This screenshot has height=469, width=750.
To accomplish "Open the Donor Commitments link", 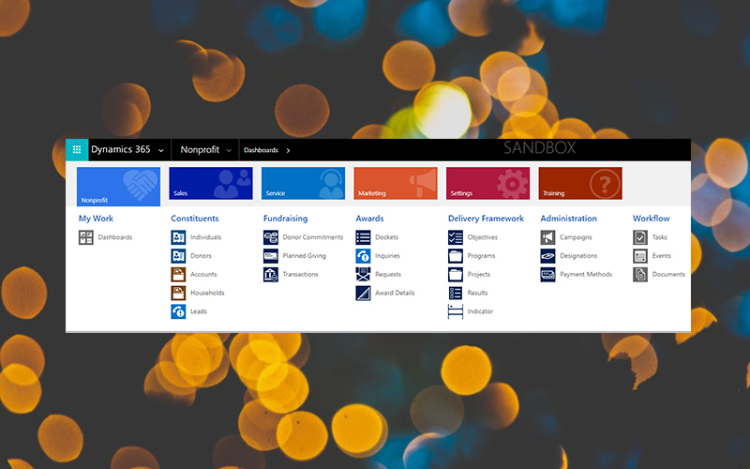I will tap(313, 237).
